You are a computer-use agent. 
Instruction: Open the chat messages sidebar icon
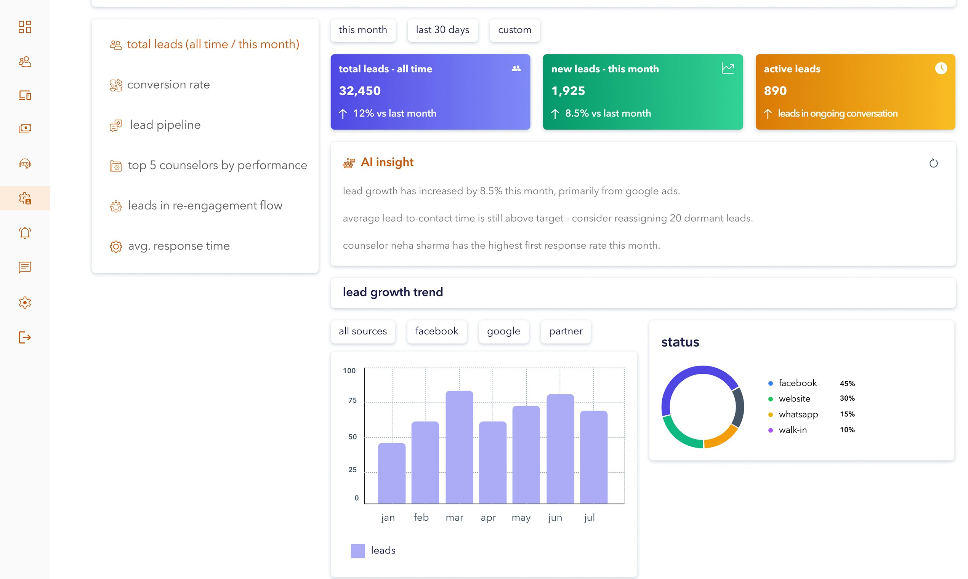[x=25, y=268]
